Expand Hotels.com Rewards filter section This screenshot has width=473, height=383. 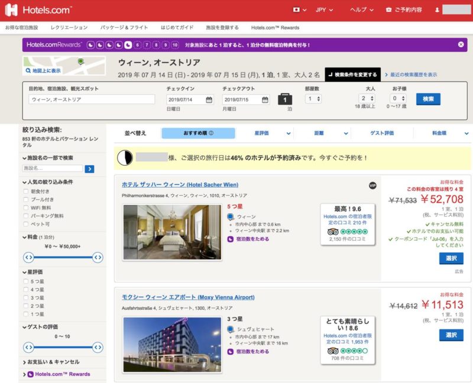(x=57, y=374)
